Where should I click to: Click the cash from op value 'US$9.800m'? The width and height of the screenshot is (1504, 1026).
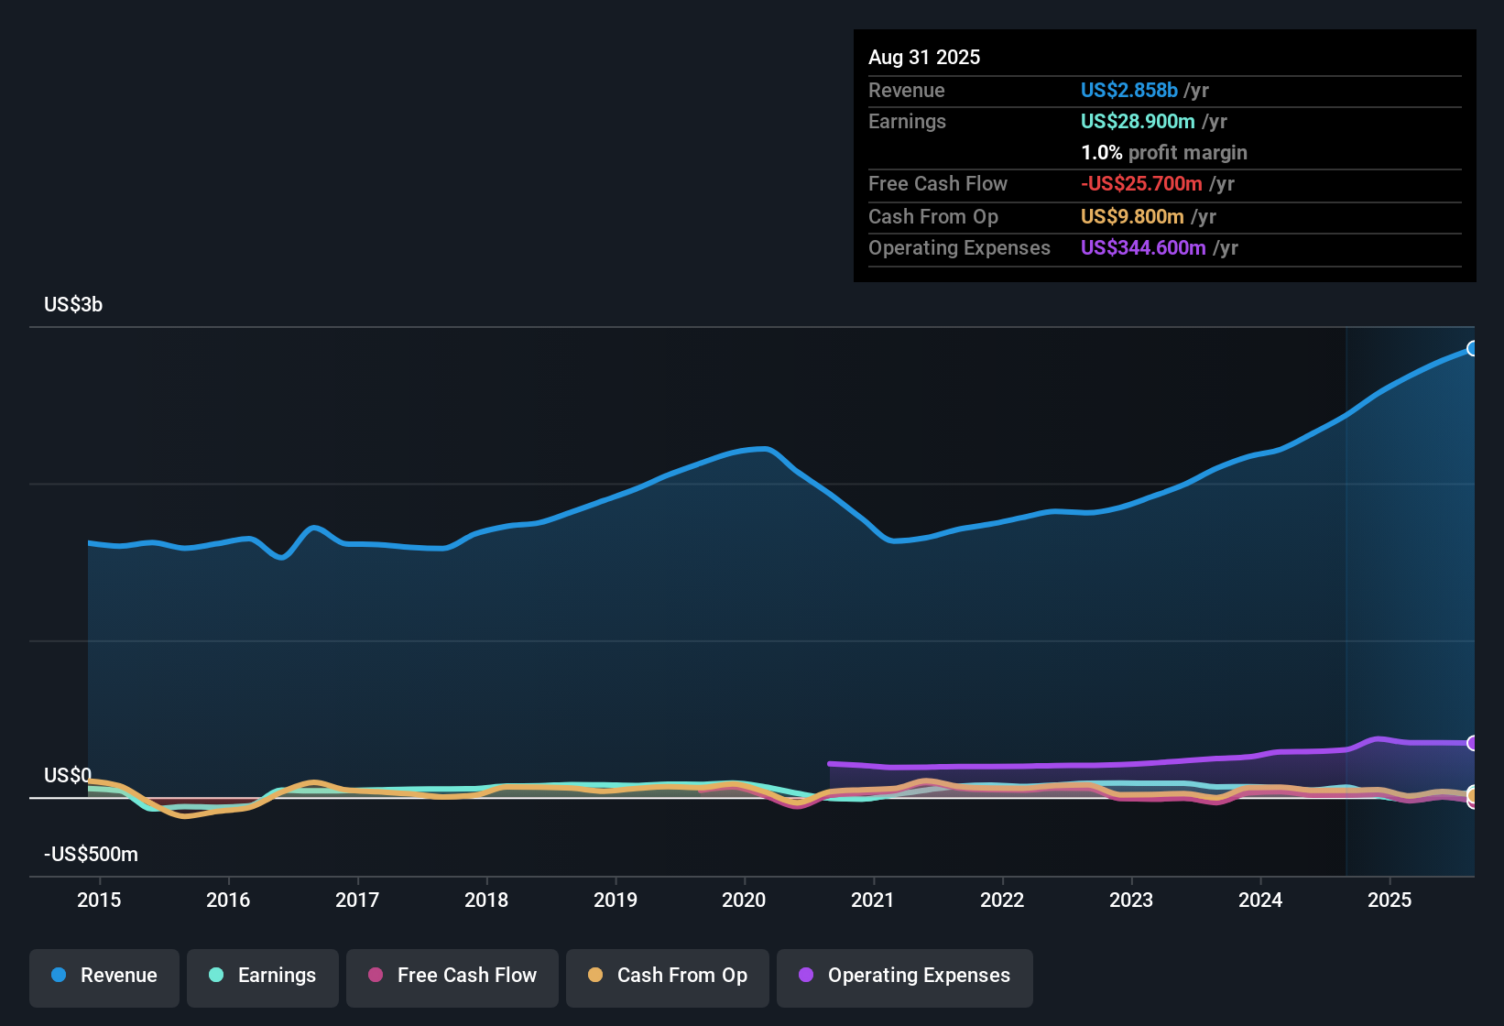(x=1132, y=216)
